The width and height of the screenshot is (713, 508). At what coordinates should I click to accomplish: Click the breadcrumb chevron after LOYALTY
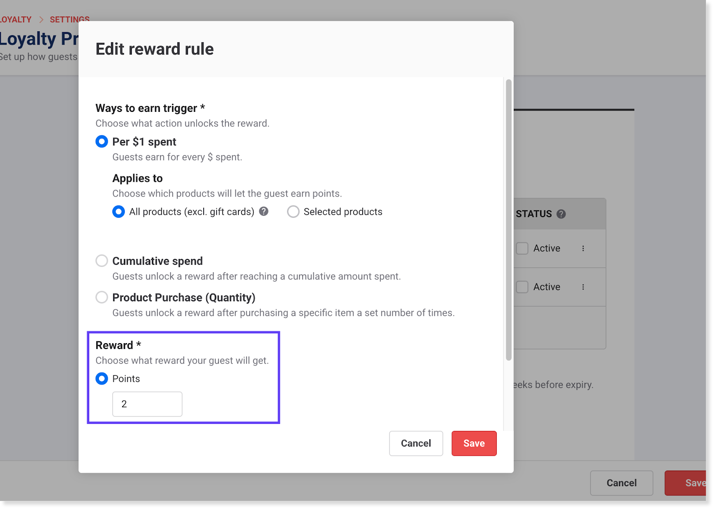pyautogui.click(x=41, y=20)
